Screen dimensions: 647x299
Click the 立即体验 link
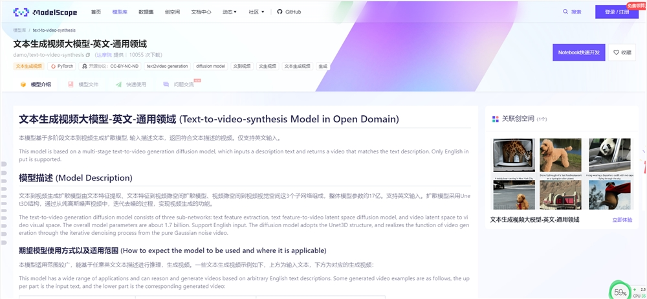(x=622, y=220)
